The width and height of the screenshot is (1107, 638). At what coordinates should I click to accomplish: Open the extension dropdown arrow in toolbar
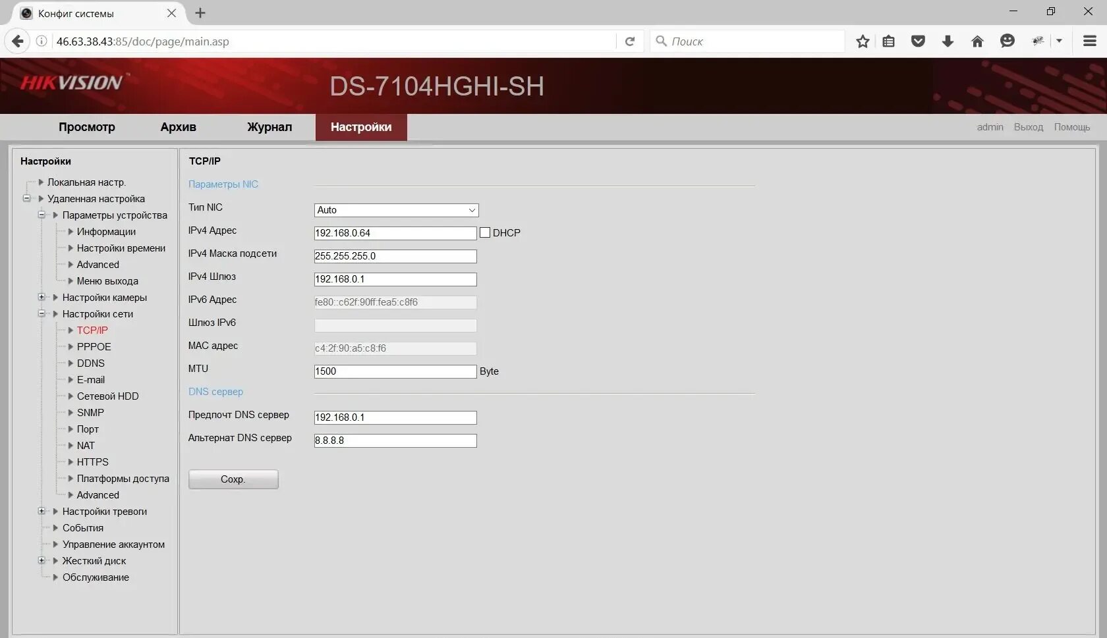point(1059,41)
